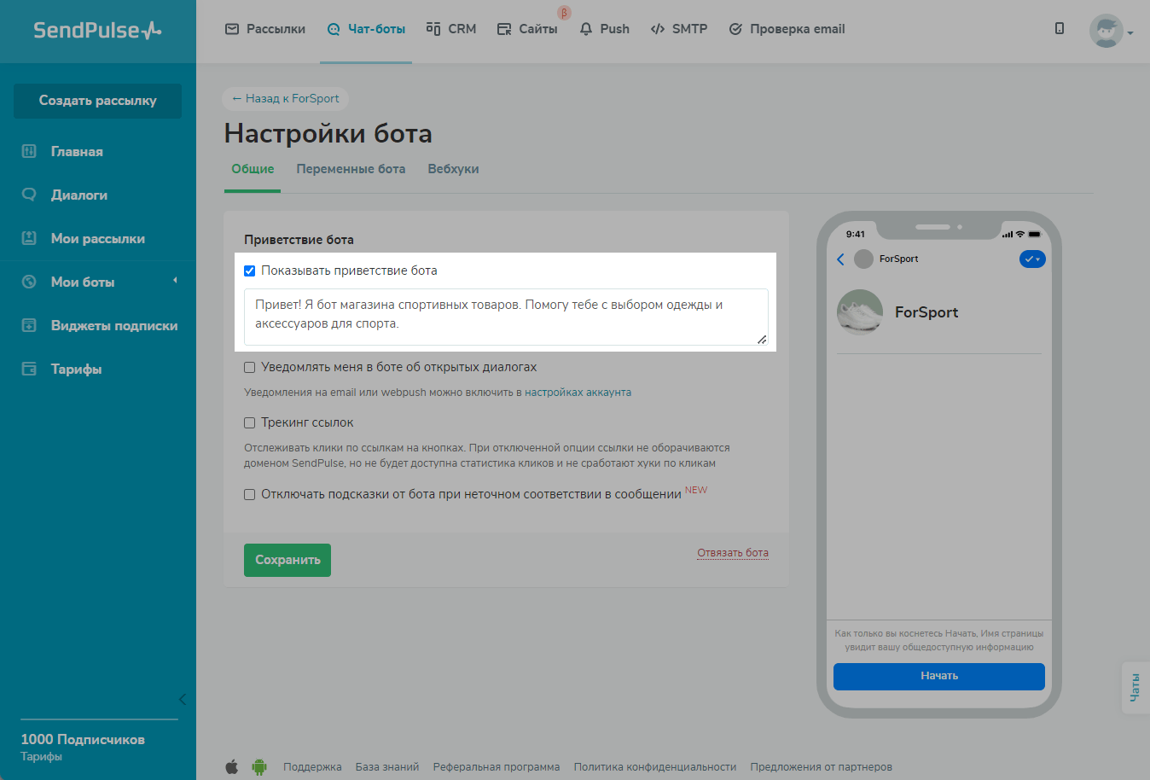Viewport: 1150px width, 780px height.
Task: Click the Отвязать бота link
Action: [733, 553]
